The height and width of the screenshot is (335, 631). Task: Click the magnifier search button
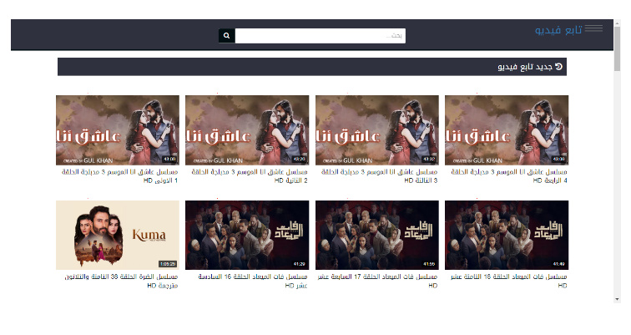226,36
